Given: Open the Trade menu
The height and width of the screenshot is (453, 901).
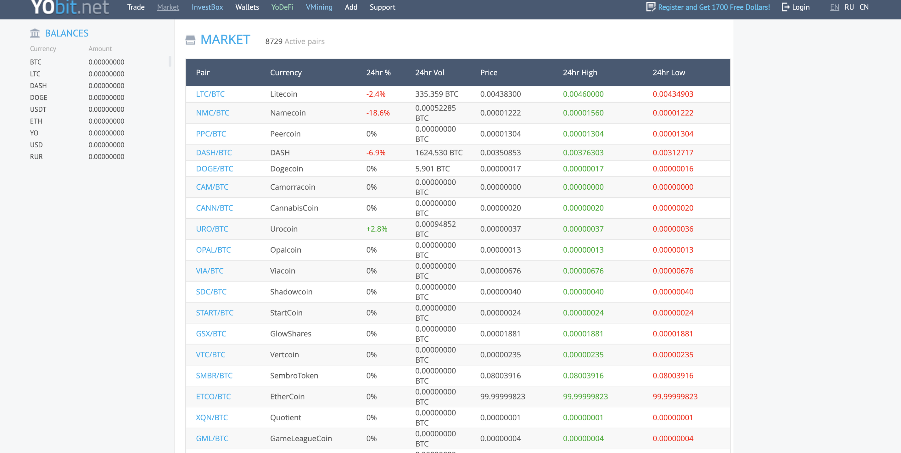Looking at the screenshot, I should click(x=136, y=7).
